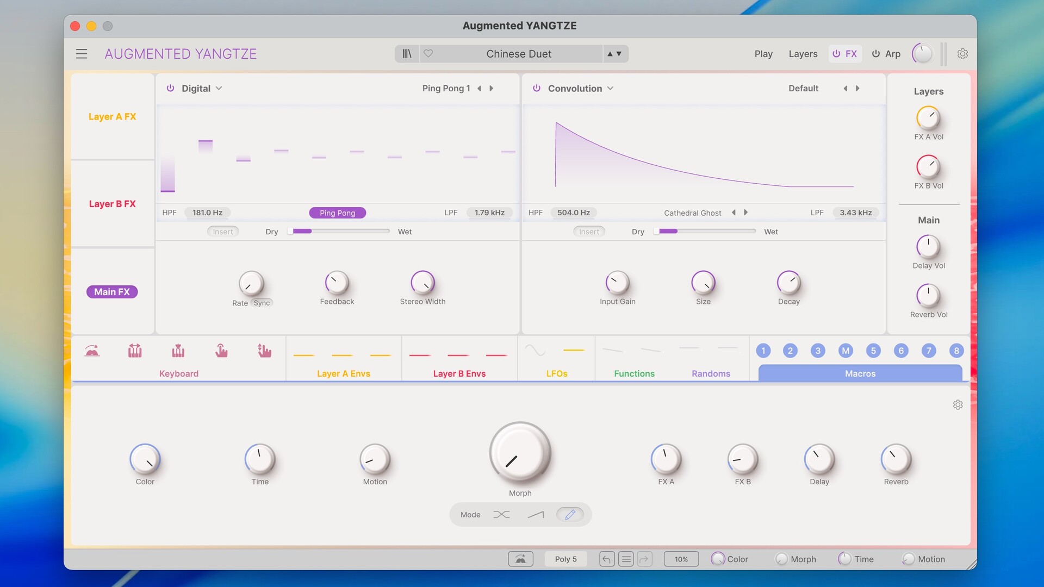The height and width of the screenshot is (587, 1044).
Task: Select macro number 6
Action: (901, 351)
